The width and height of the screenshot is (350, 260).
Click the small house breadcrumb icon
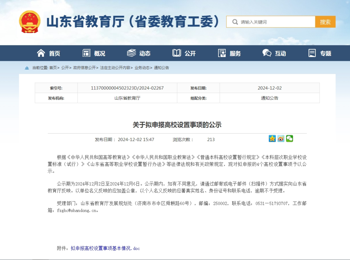click(x=26, y=67)
